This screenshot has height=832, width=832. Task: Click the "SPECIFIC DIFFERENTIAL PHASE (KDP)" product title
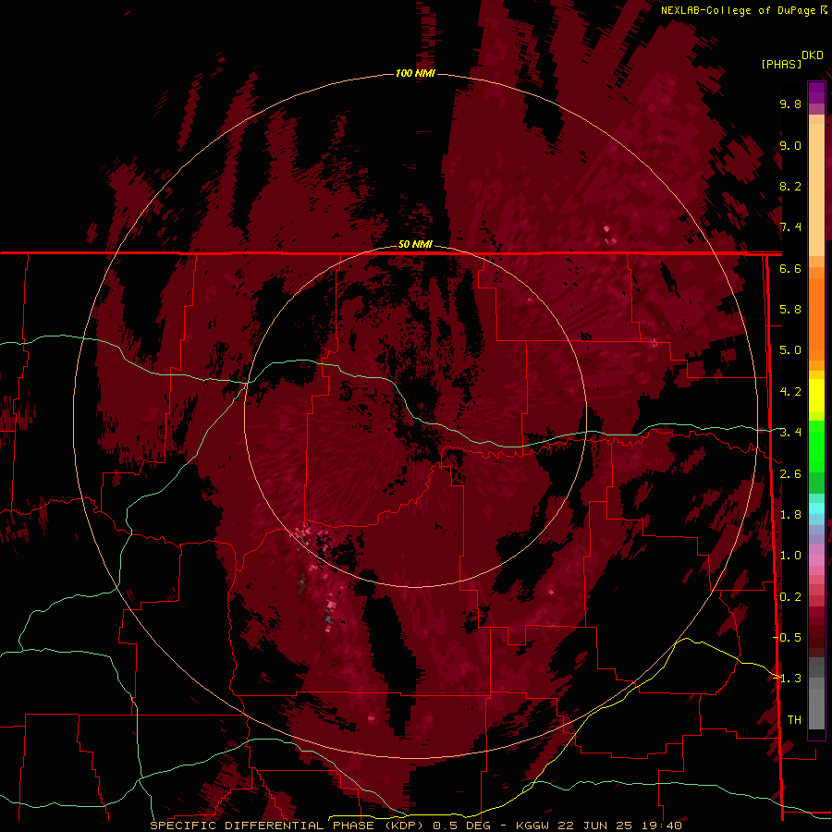pos(288,826)
